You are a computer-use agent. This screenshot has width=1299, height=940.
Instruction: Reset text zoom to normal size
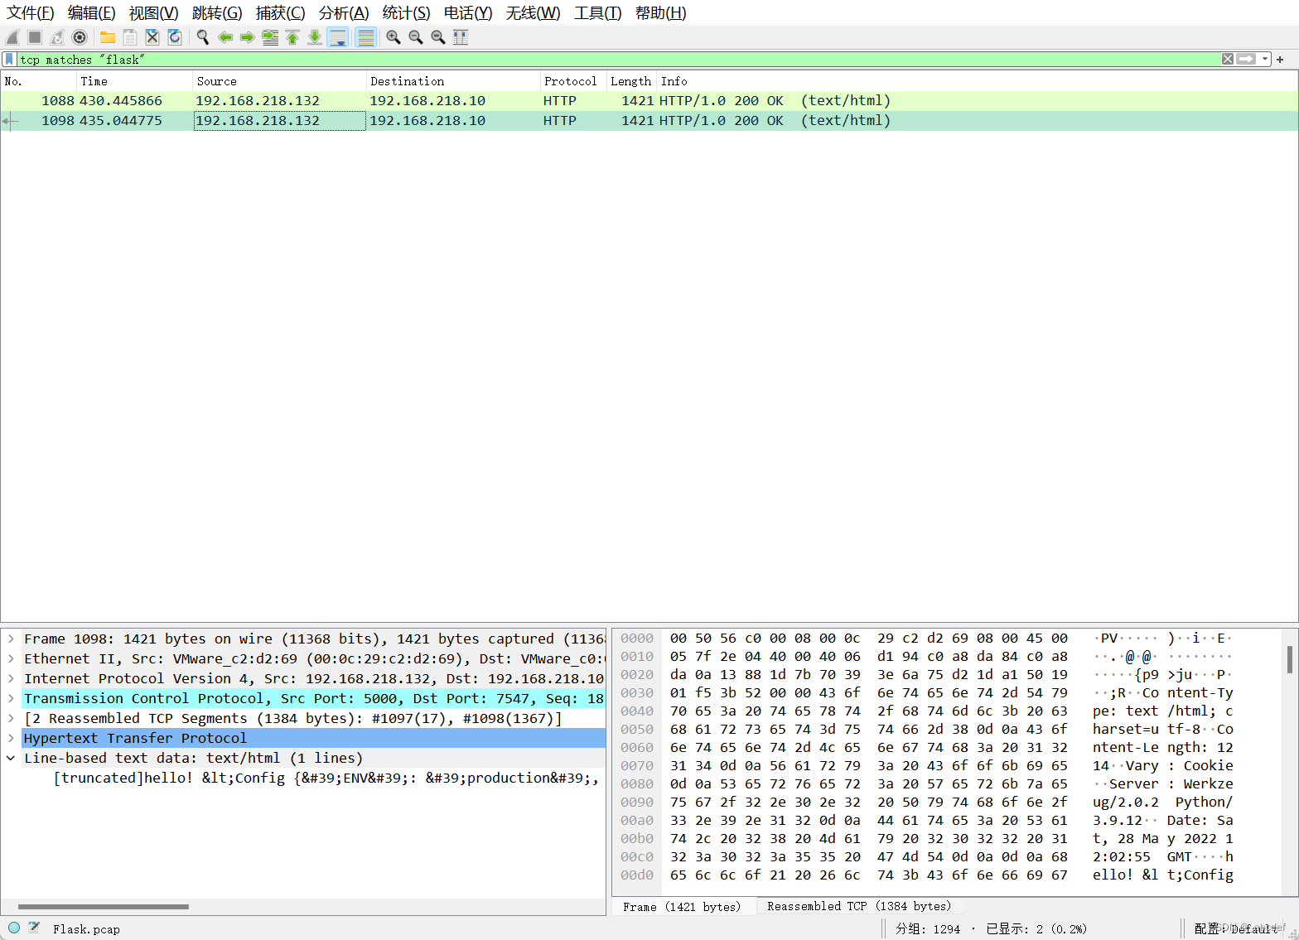tap(438, 37)
